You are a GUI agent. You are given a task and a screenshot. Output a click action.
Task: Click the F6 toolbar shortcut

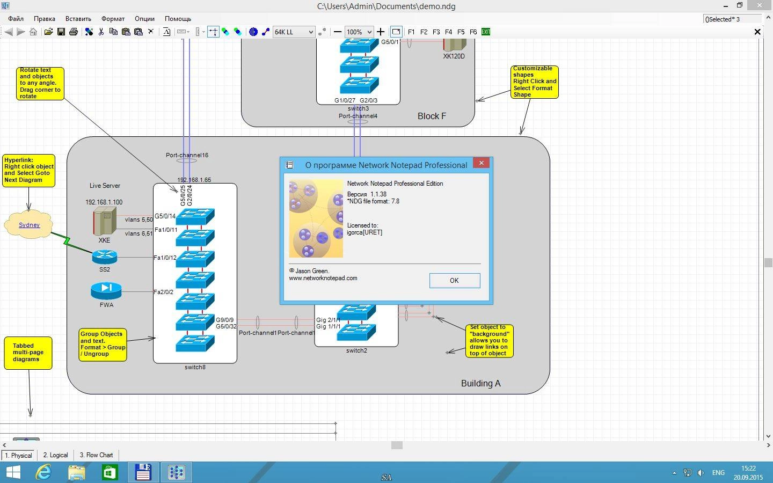[473, 32]
